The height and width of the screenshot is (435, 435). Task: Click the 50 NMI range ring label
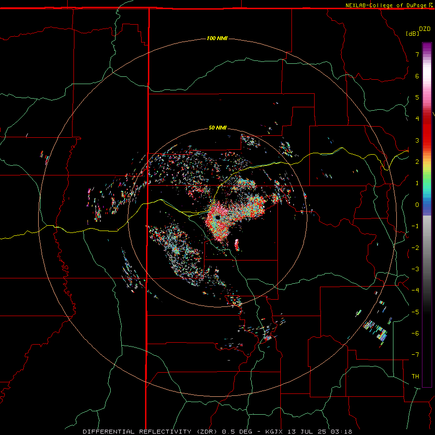click(x=217, y=128)
